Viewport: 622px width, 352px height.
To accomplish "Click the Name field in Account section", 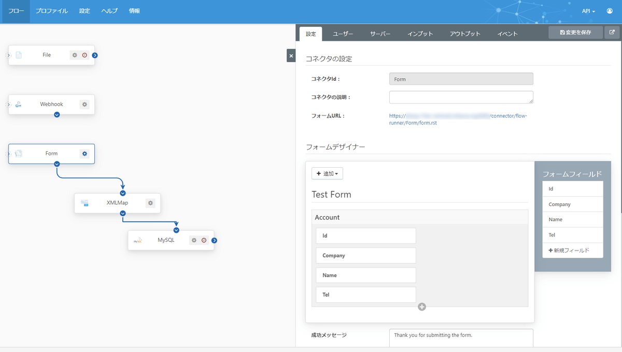I will coord(366,275).
